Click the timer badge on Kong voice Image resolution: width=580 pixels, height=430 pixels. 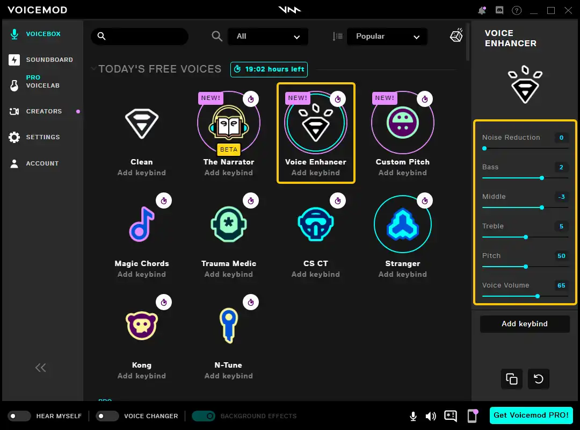tap(164, 303)
